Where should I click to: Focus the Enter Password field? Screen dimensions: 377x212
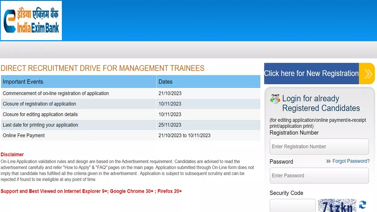tap(319, 176)
